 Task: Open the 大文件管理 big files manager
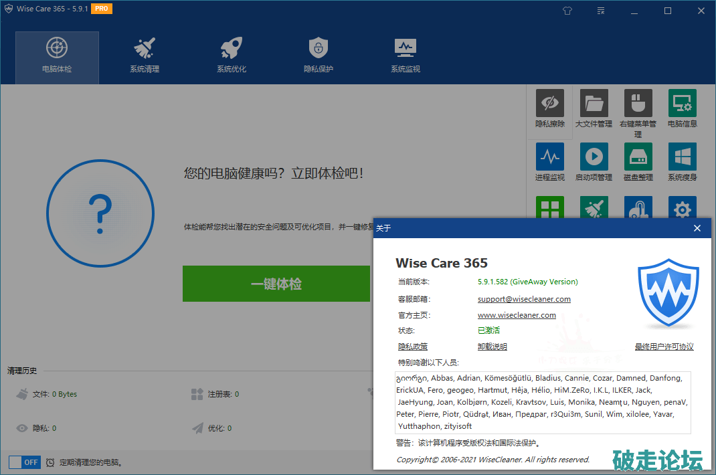594,109
